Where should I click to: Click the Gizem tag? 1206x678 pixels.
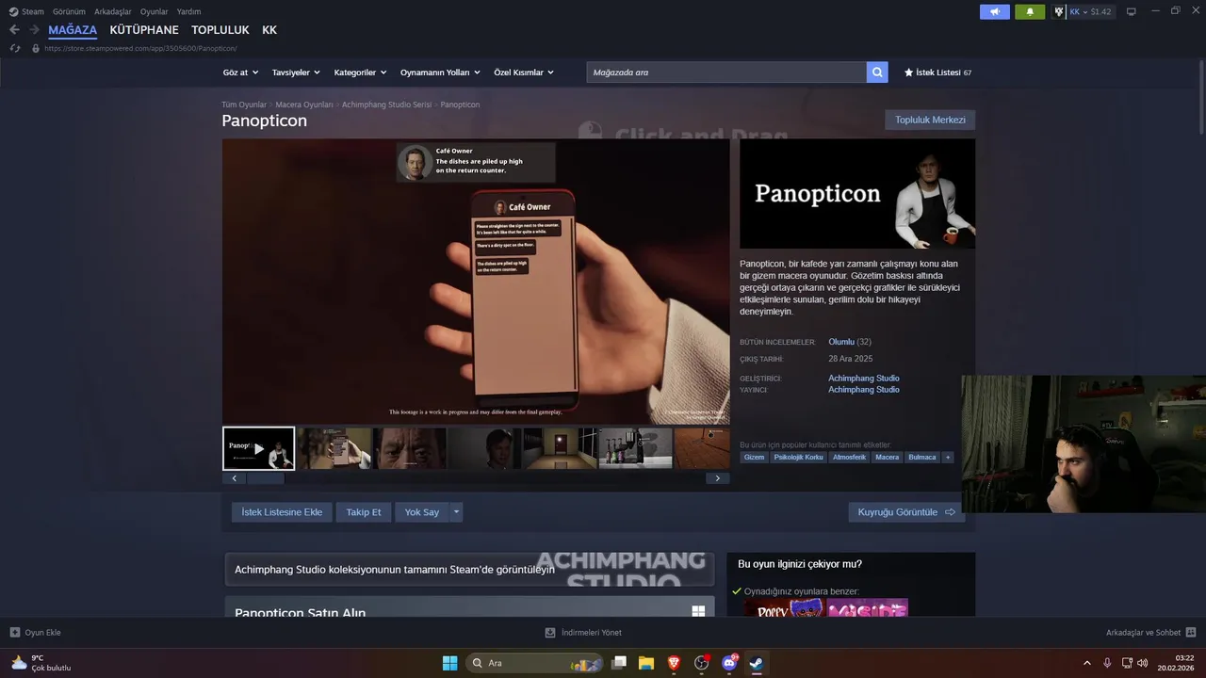click(754, 458)
